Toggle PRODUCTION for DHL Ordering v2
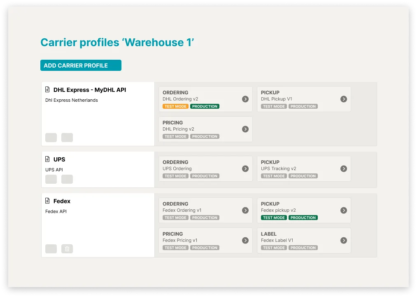 tap(205, 106)
